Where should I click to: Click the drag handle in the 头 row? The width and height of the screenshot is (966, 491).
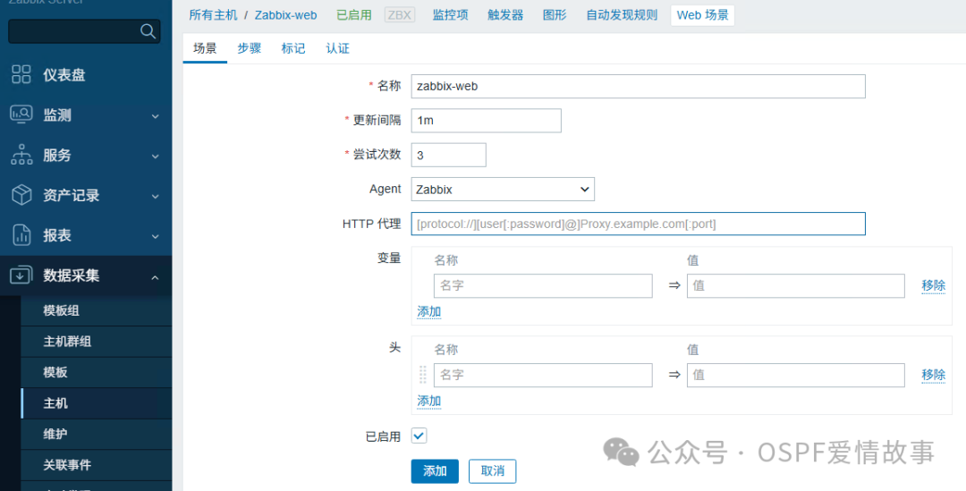(422, 375)
